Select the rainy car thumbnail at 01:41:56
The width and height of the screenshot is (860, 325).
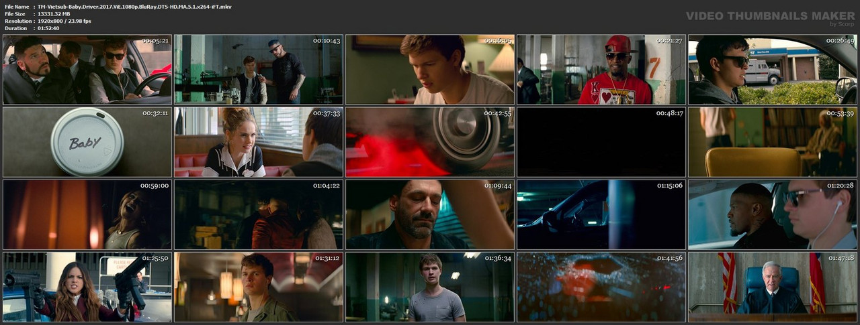(x=601, y=287)
